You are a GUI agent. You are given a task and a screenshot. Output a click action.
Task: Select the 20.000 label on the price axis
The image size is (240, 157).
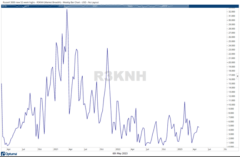[x=232, y=63]
